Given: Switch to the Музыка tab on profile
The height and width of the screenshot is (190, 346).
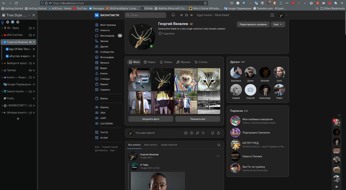Looking at the screenshot, I should pyautogui.click(x=183, y=62).
